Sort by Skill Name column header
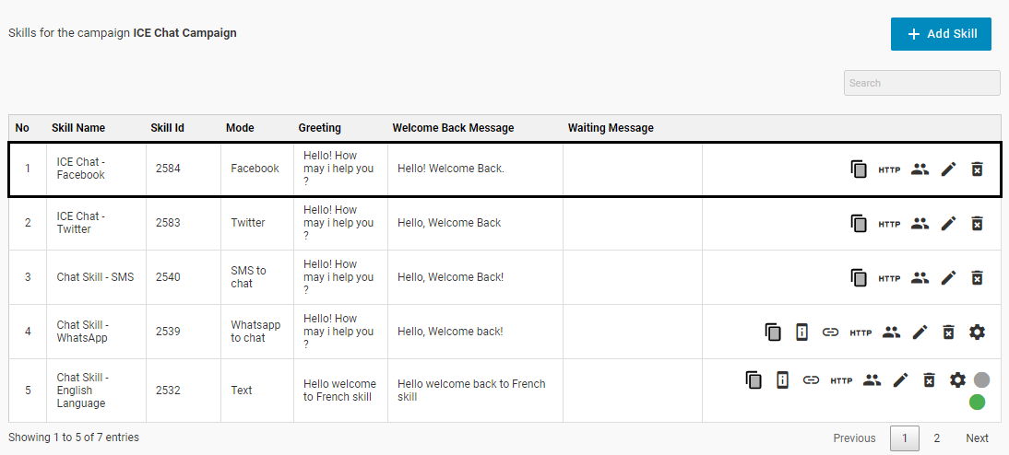This screenshot has height=455, width=1009. point(78,128)
